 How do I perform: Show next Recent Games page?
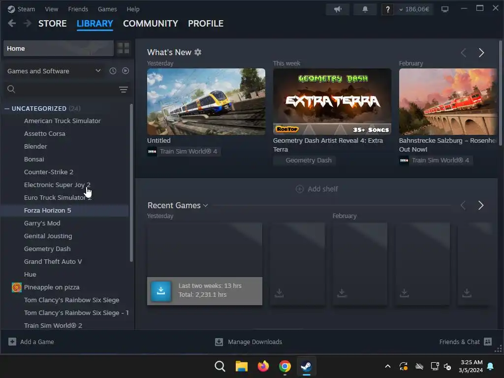coord(481,205)
